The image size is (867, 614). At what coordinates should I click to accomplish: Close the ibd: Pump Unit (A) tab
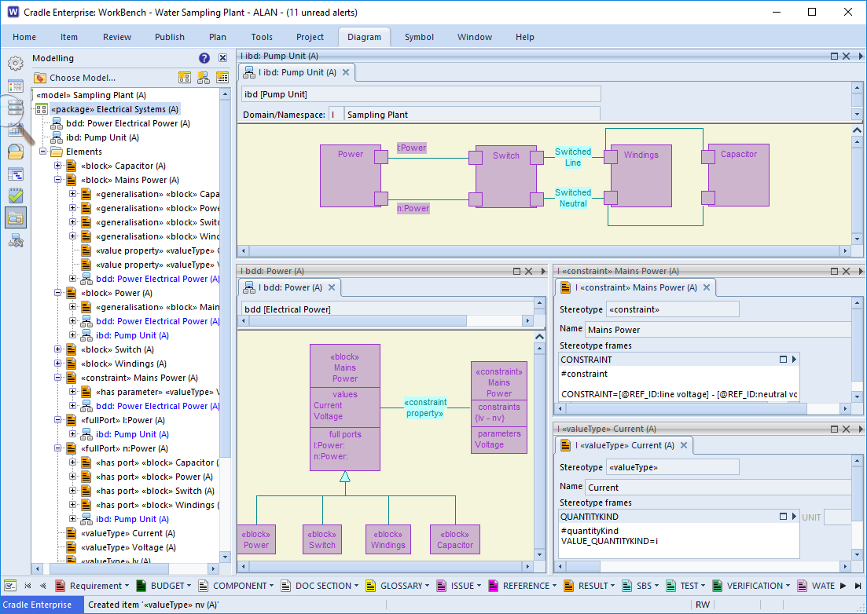346,72
